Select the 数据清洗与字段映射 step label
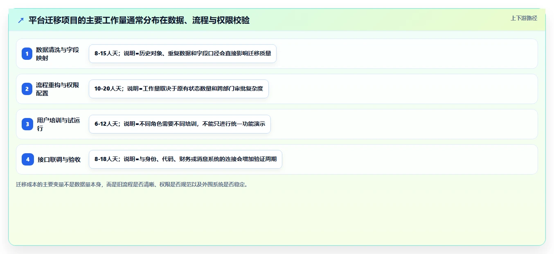554x254 pixels. click(x=58, y=54)
